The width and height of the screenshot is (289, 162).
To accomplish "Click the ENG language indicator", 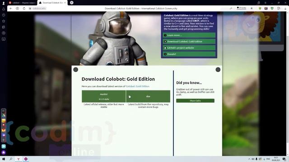I will (268, 159).
